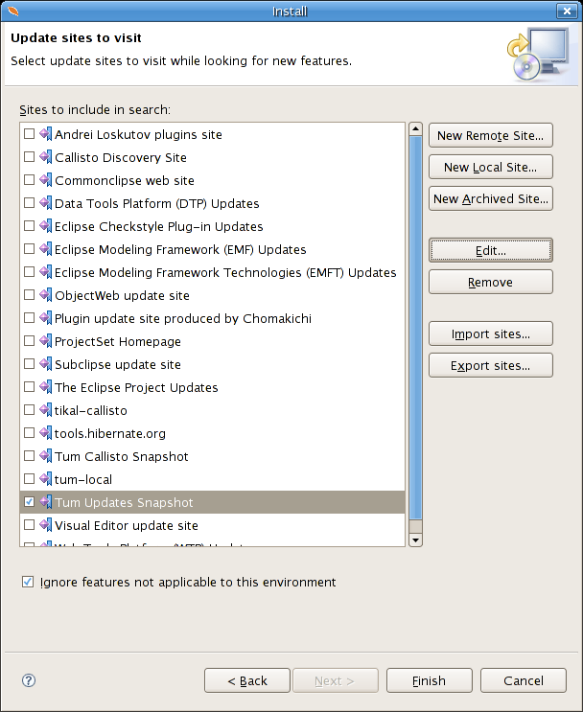
Task: Click Import sites button
Action: pos(491,333)
